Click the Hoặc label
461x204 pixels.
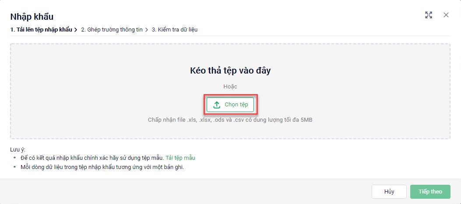click(230, 87)
